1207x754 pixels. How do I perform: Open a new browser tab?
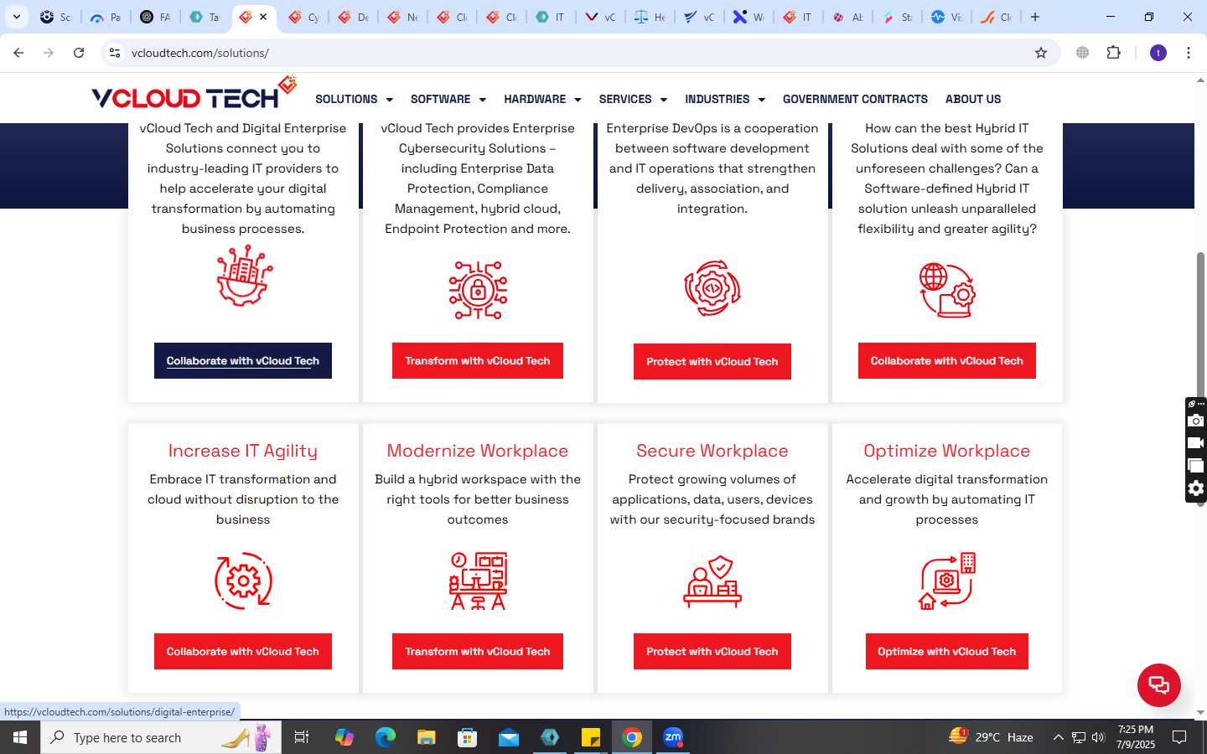click(x=1035, y=17)
